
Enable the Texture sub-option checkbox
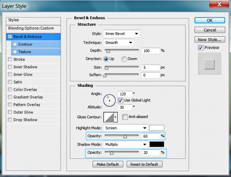click(x=15, y=52)
